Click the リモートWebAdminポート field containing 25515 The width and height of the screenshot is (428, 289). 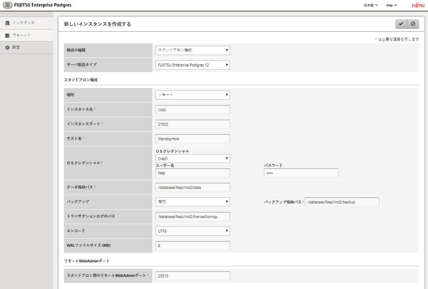(193, 276)
